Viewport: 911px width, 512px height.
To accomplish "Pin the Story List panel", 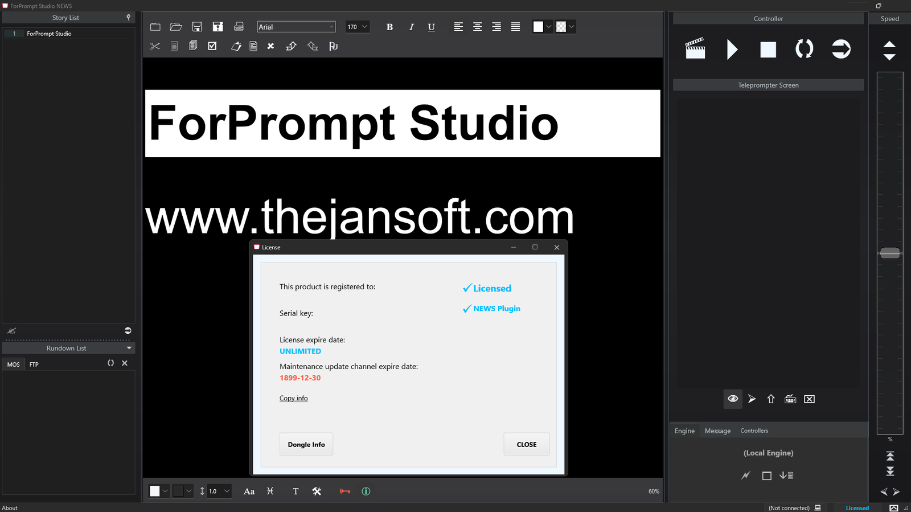I will coord(128,18).
